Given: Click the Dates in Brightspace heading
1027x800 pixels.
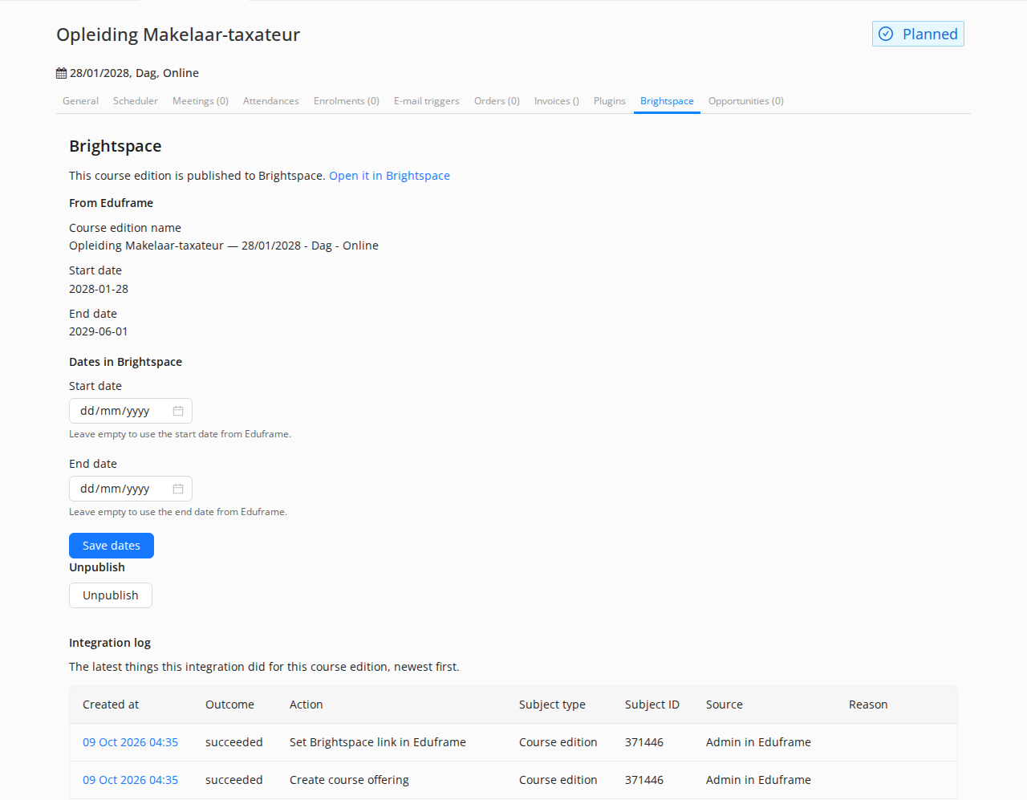Looking at the screenshot, I should [125, 362].
